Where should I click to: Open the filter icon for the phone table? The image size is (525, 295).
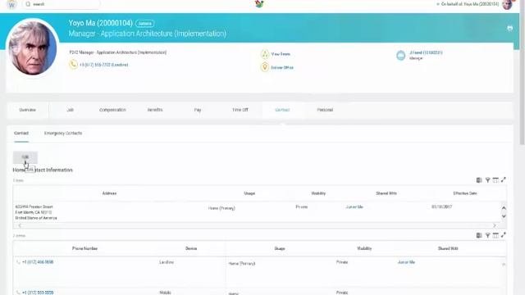coord(488,235)
